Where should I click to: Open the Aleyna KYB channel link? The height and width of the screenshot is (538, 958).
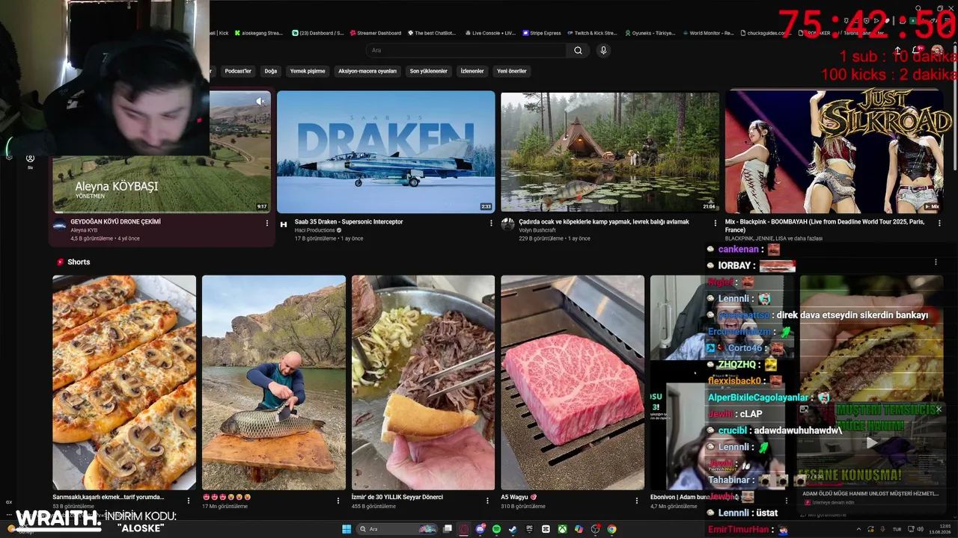(x=84, y=230)
